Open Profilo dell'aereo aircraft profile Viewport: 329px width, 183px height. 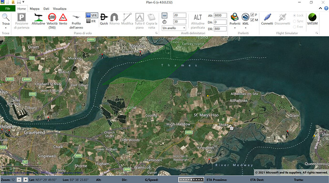pos(76,21)
